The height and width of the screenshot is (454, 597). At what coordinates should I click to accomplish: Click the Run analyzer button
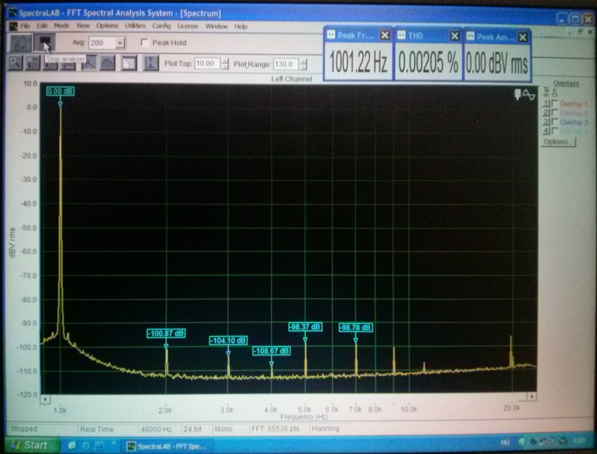(20, 43)
